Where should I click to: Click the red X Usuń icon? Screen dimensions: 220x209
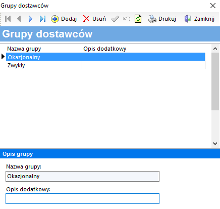click(x=86, y=19)
